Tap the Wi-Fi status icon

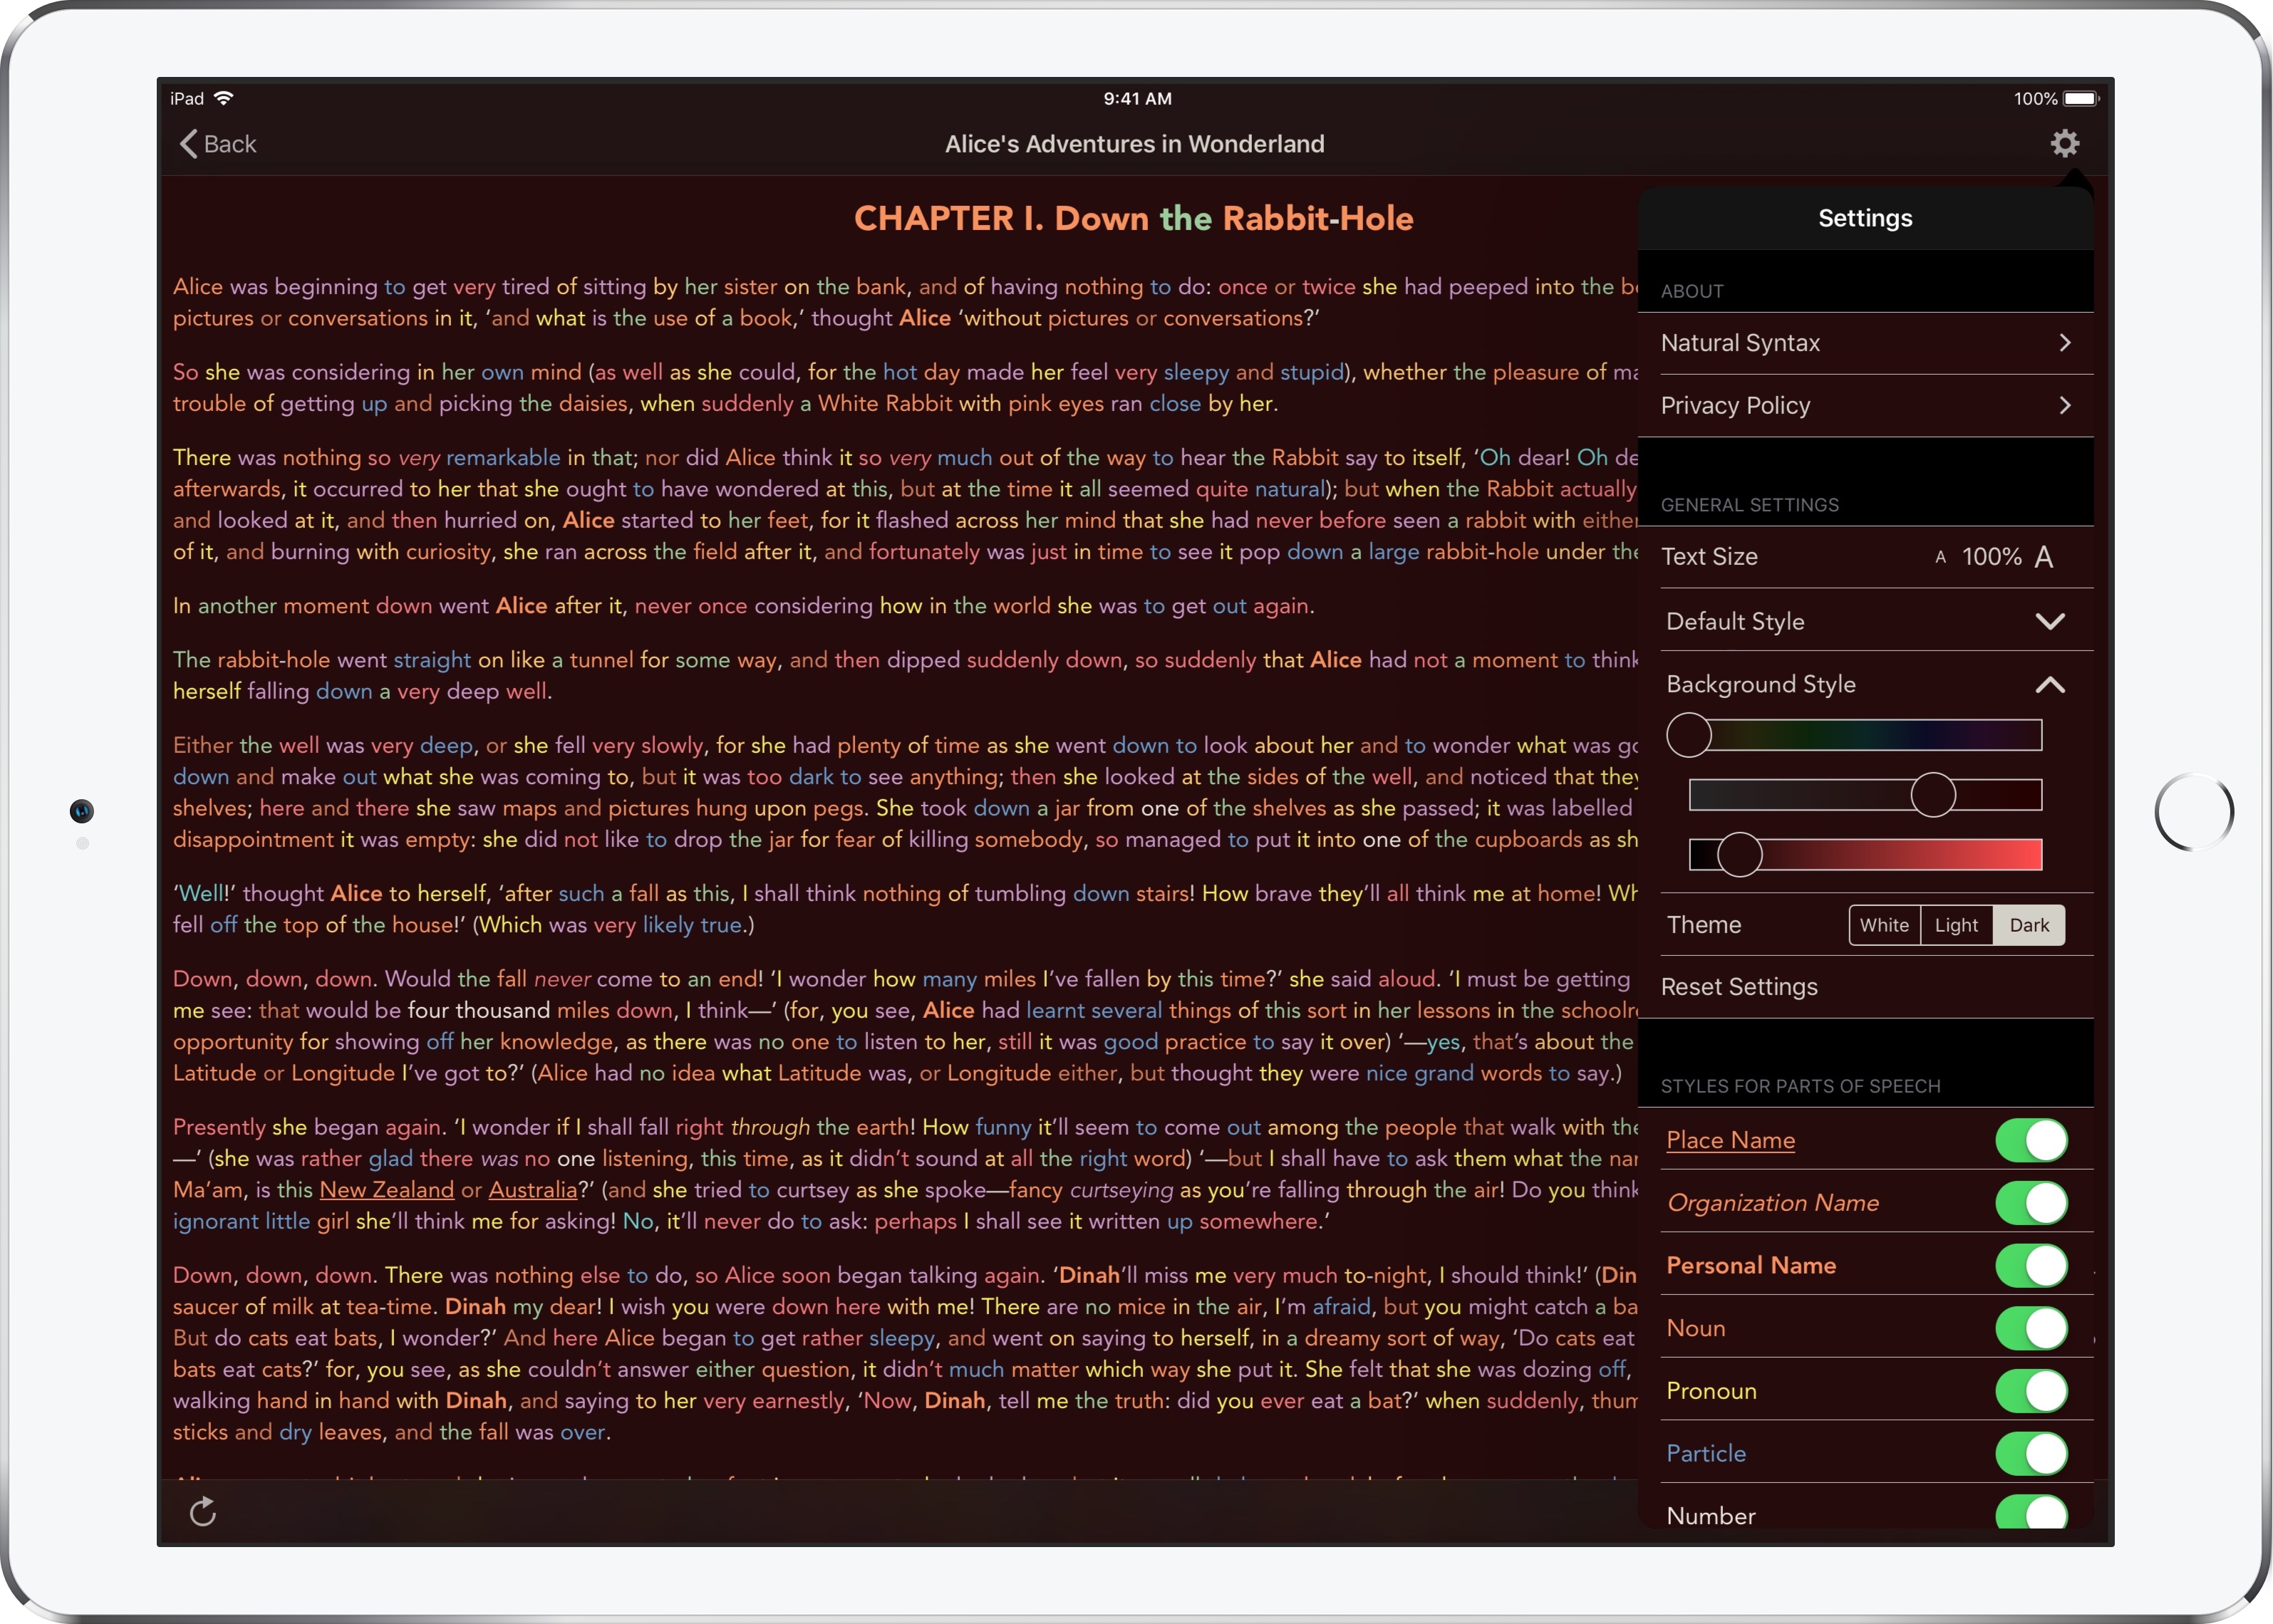point(224,98)
